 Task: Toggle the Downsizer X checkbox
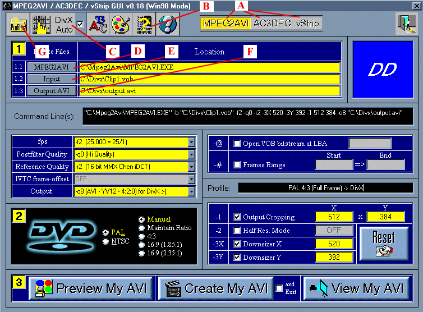click(x=237, y=244)
